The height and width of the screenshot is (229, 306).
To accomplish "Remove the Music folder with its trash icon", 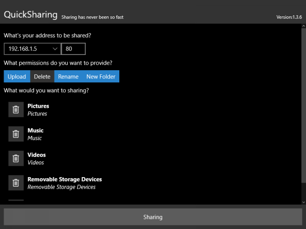I will click(x=16, y=134).
